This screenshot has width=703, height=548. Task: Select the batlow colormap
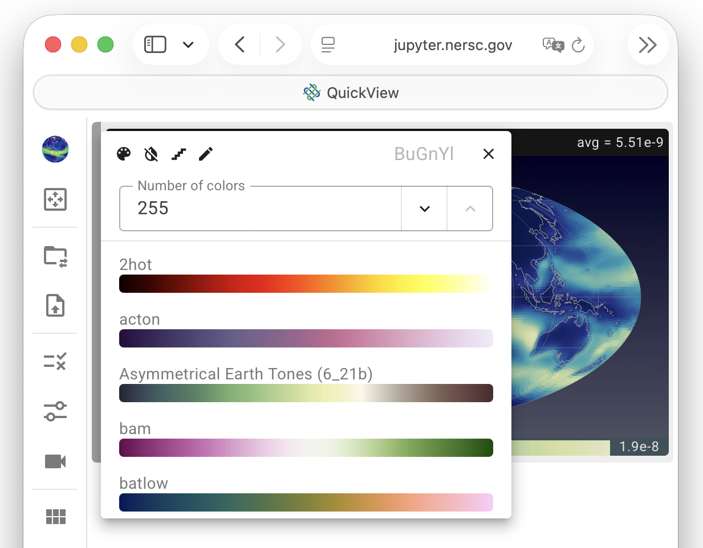coord(306,502)
